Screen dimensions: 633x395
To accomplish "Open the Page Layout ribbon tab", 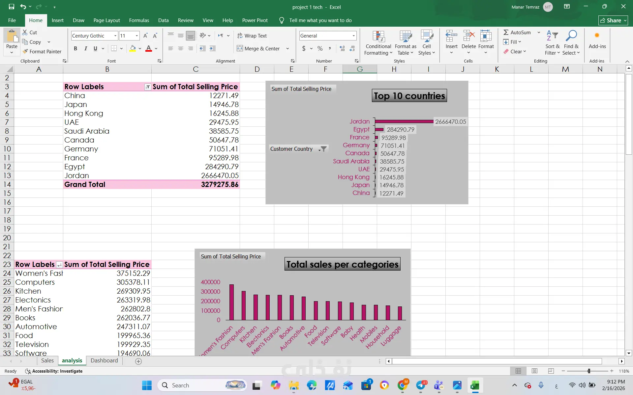I will 106,20.
